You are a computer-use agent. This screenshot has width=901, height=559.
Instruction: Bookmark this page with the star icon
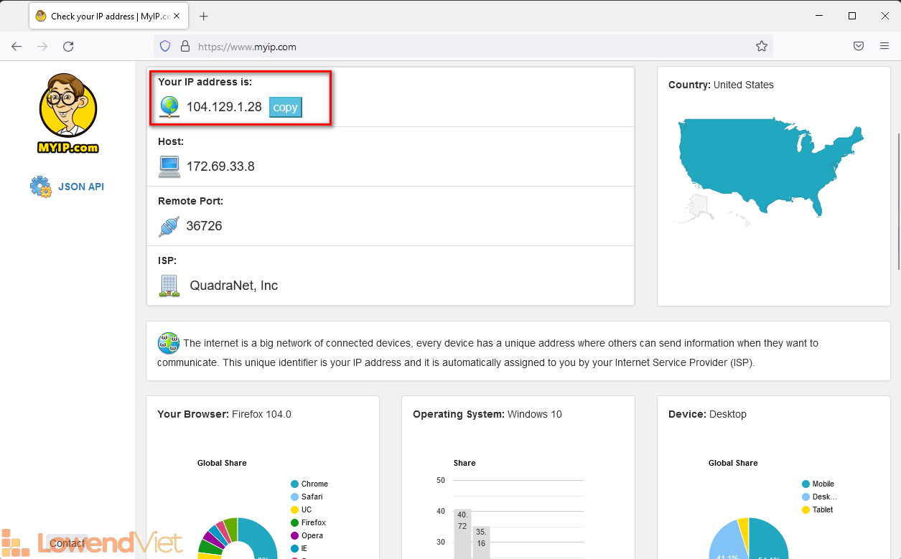tap(762, 47)
